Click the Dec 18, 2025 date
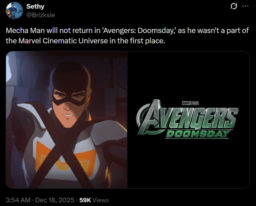Screen dimensions: 256x206 (54, 200)
